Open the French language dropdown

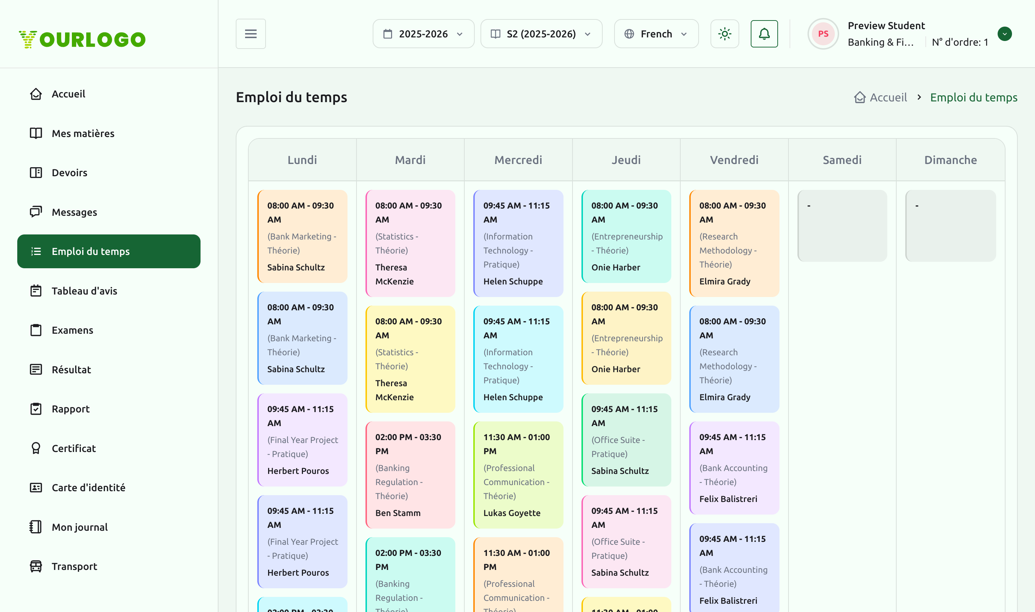click(x=656, y=34)
